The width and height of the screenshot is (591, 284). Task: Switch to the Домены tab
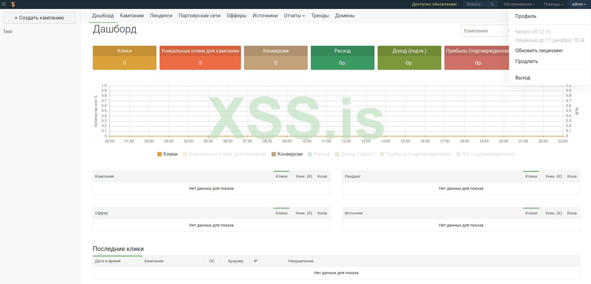345,16
